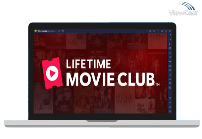Click the Install APK sidebar icon
The height and width of the screenshot is (139, 202).
pos(170,66)
